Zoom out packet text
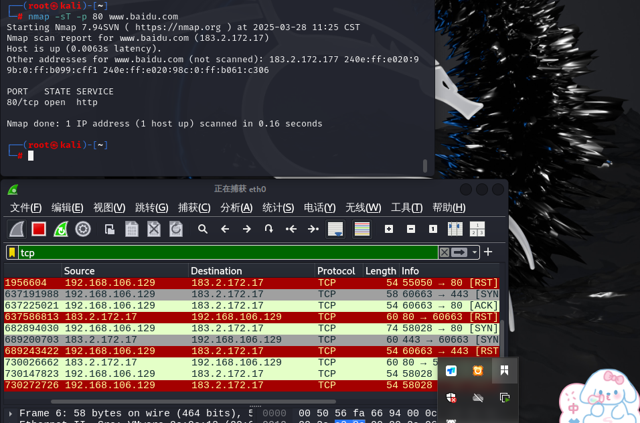640x423 pixels. pyautogui.click(x=411, y=230)
